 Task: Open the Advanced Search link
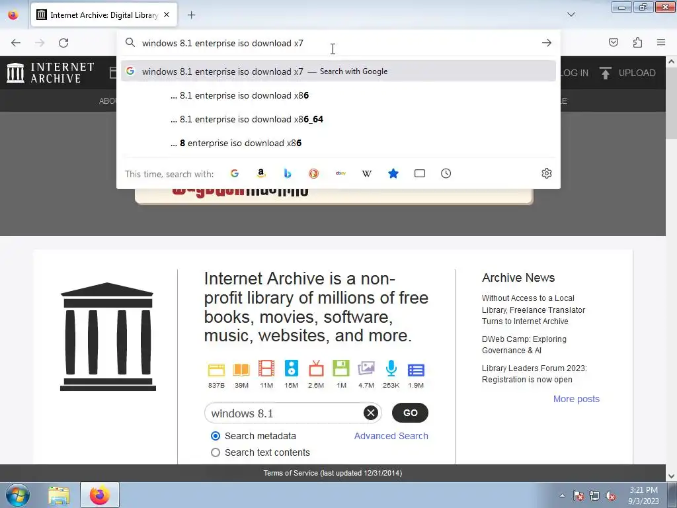point(391,436)
